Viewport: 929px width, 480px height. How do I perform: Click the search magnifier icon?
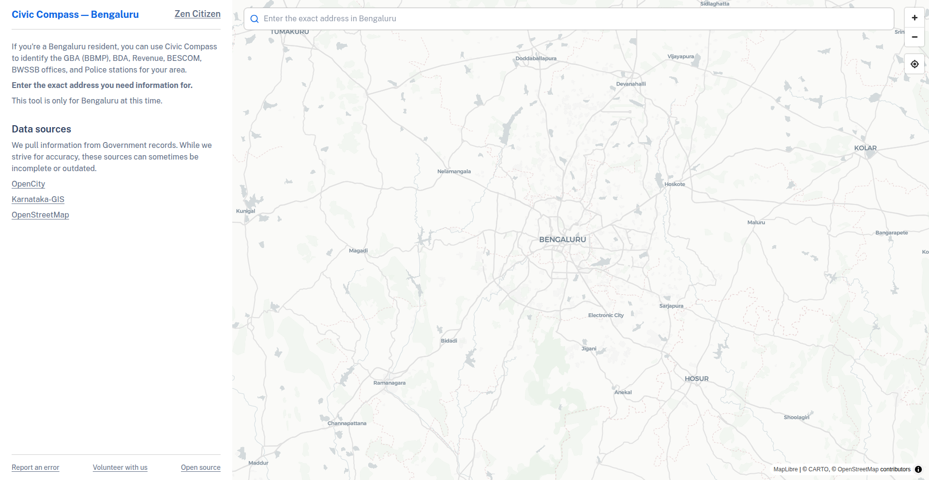(255, 19)
